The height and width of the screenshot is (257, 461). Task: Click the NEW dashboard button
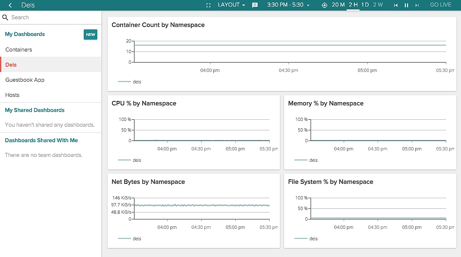tap(90, 34)
